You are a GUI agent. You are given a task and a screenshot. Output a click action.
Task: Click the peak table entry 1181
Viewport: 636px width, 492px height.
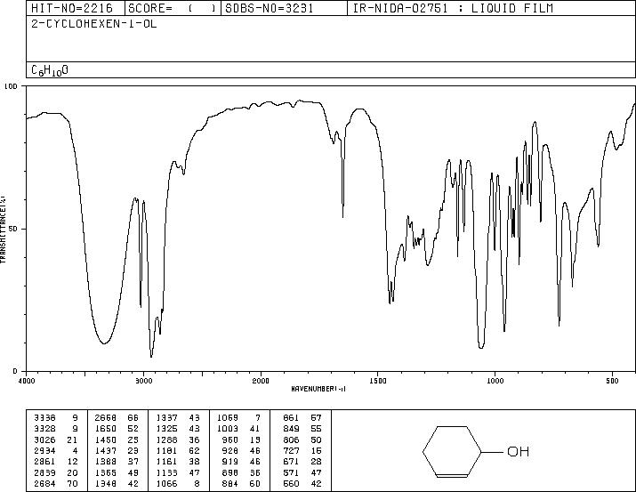(166, 450)
